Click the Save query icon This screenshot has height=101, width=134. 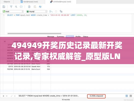(4, 7)
